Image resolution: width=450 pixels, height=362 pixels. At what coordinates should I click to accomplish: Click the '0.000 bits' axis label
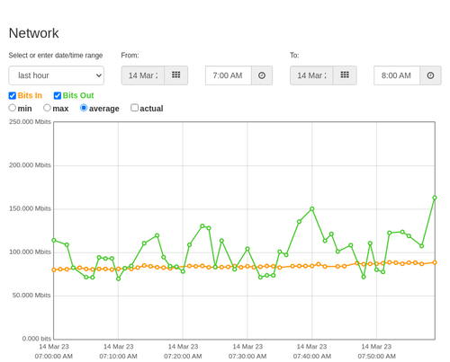coord(37,339)
